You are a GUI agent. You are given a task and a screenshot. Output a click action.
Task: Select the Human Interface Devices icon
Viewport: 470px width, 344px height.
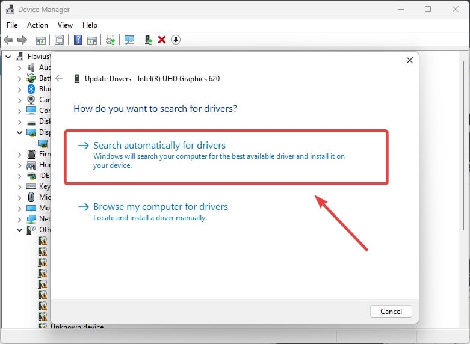(31, 165)
